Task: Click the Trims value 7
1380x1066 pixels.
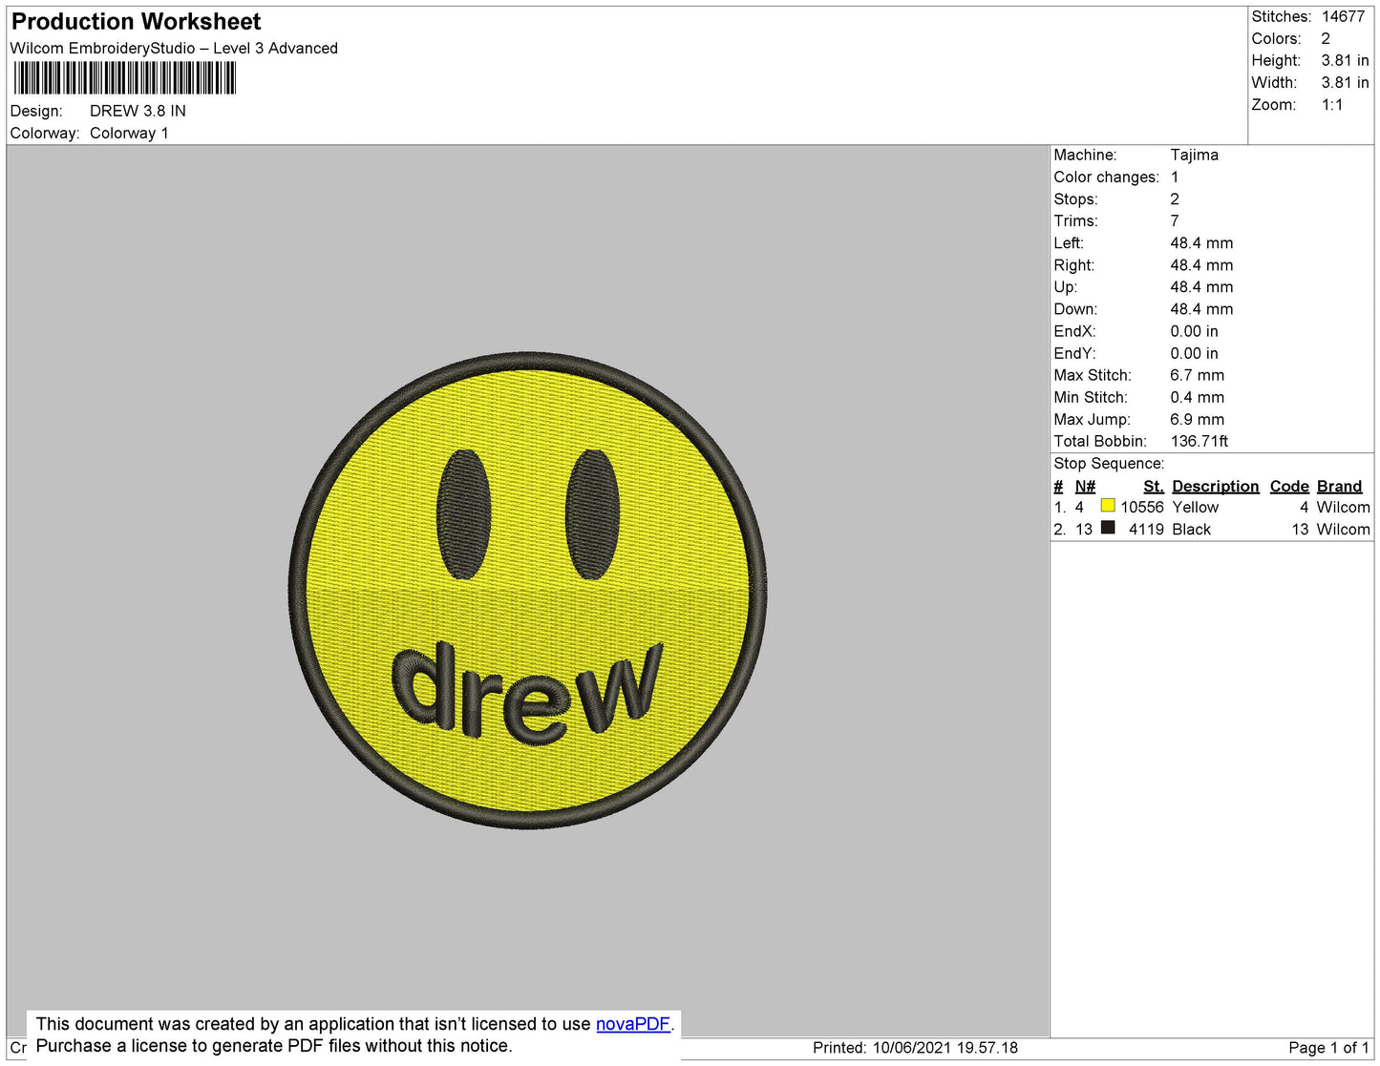Action: [x=1175, y=220]
